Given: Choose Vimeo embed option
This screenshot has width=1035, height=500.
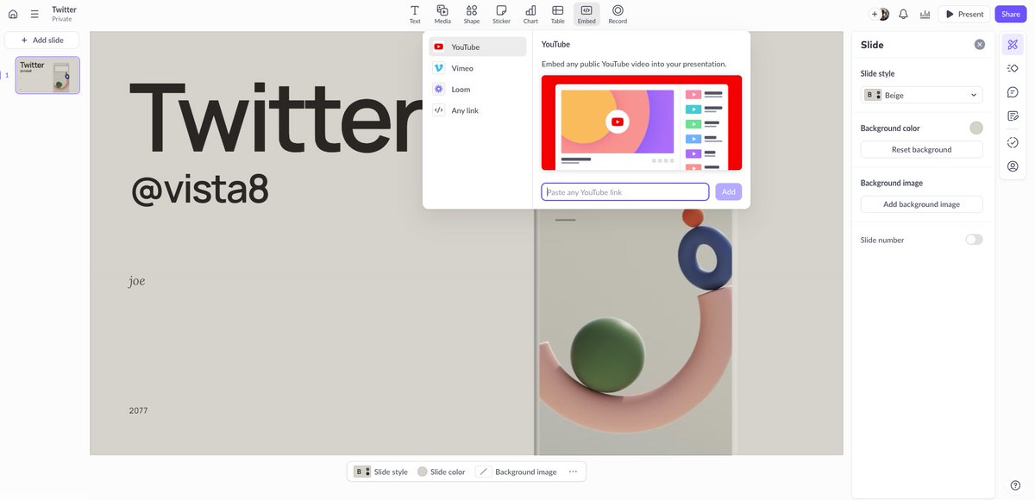Looking at the screenshot, I should [x=478, y=68].
